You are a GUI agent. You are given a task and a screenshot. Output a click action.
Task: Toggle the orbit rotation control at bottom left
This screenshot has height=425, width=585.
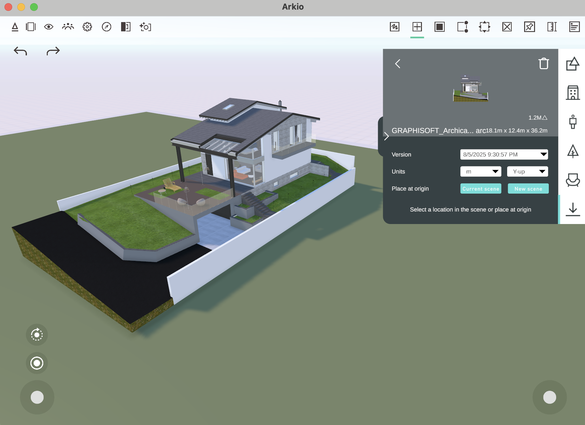point(37,335)
